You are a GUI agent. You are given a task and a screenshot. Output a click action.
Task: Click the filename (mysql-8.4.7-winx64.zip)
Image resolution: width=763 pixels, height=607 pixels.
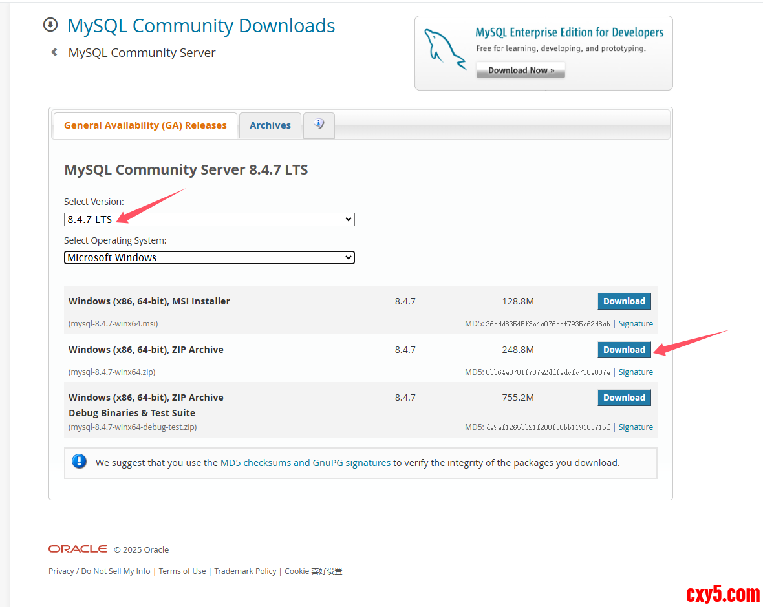point(112,372)
